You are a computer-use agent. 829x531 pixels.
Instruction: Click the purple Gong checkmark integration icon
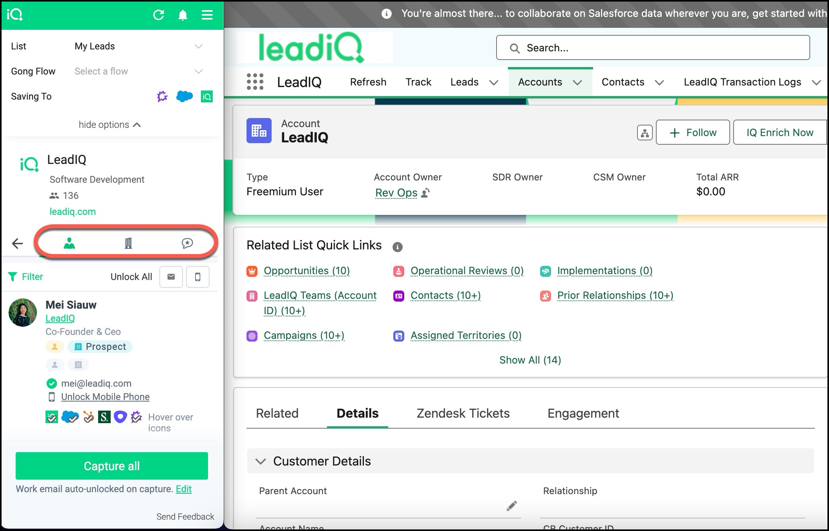click(x=136, y=417)
